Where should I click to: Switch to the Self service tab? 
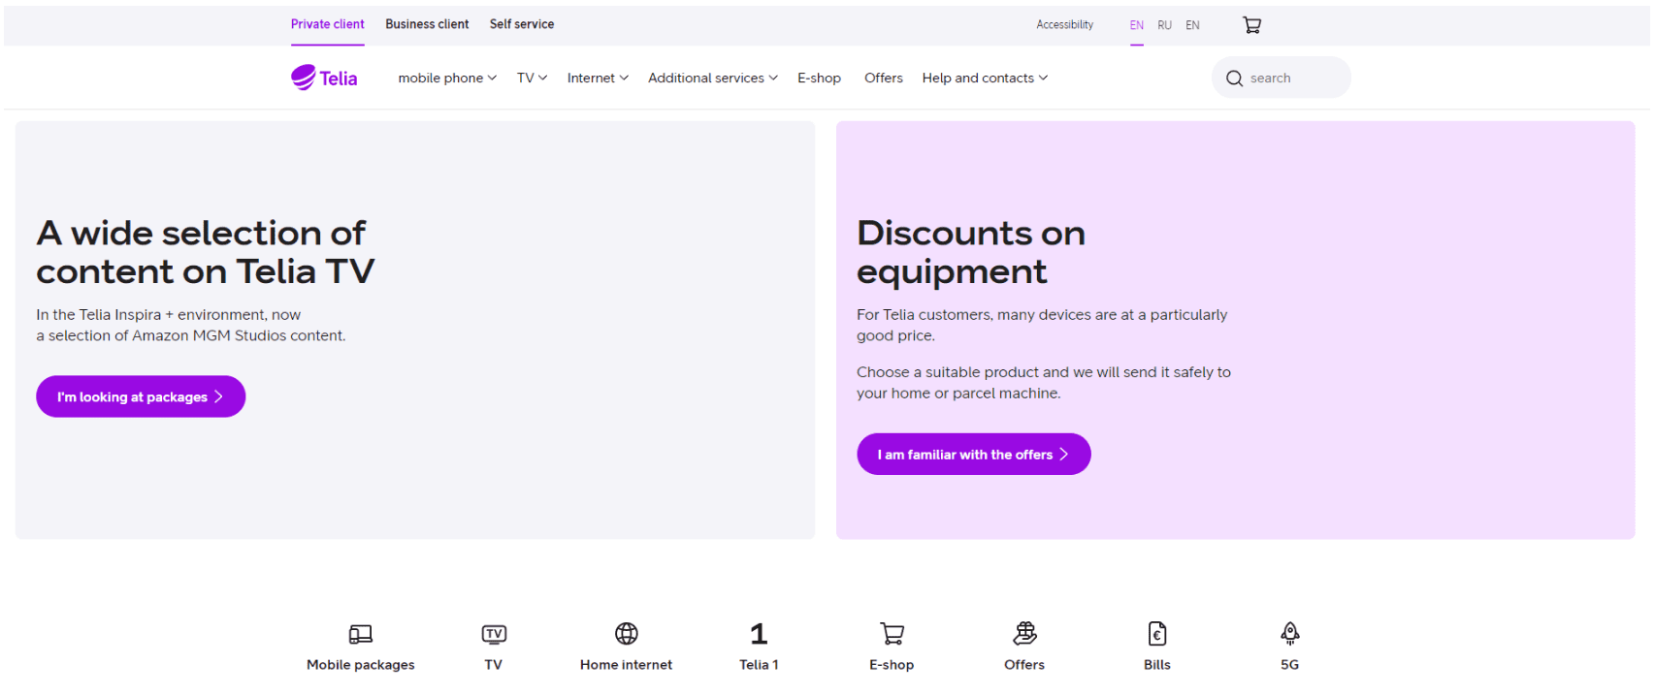click(x=522, y=24)
